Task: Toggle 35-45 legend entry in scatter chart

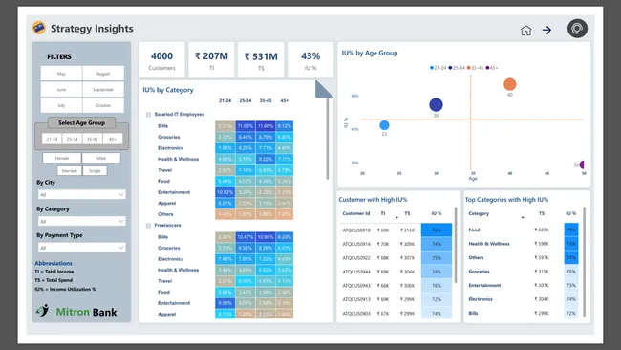Action: 475,68
